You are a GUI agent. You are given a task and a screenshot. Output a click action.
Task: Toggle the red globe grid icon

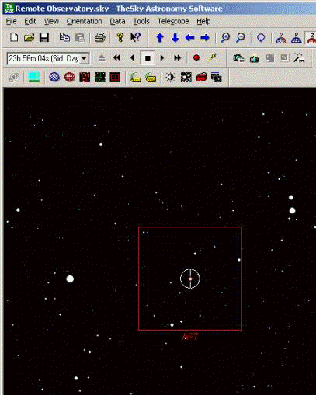(70, 77)
